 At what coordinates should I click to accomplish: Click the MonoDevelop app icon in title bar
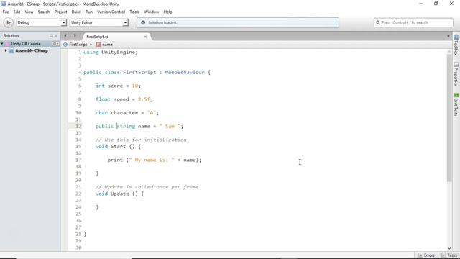pyautogui.click(x=3, y=4)
